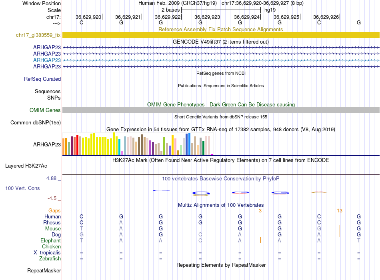Open Repeating Elements by RepeatMasker title

tap(221, 265)
